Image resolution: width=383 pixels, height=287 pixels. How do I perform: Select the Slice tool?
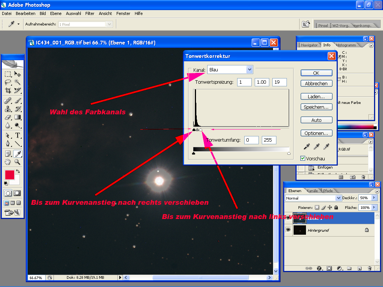point(17,90)
